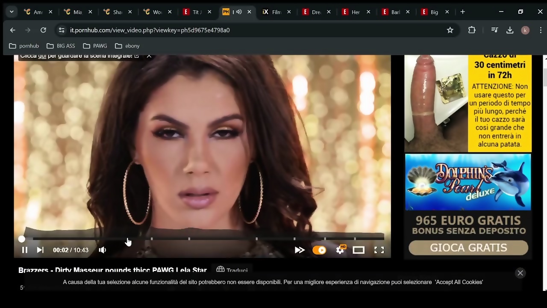Viewport: 547px width, 308px height.
Task: Enter fullscreen video mode
Action: tap(379, 250)
